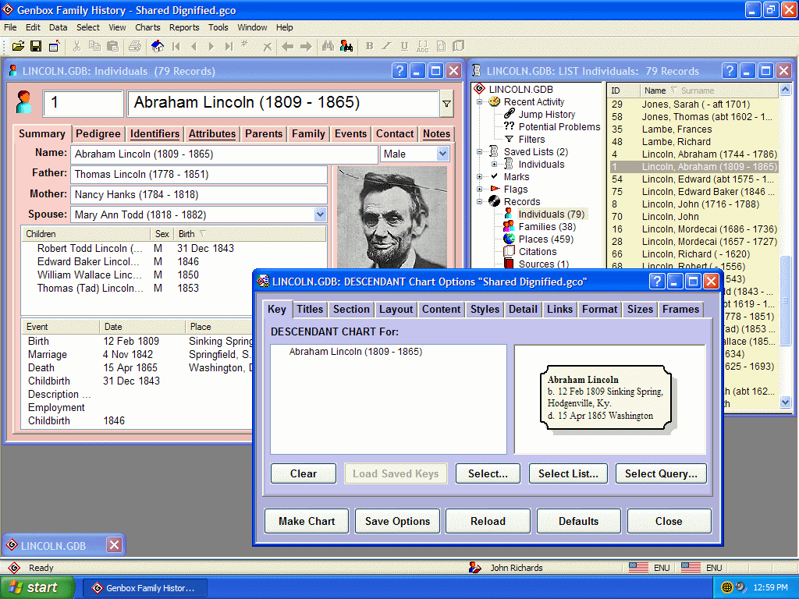Switch to the Layout tab in Chart Options
Image resolution: width=799 pixels, height=599 pixels.
[396, 310]
